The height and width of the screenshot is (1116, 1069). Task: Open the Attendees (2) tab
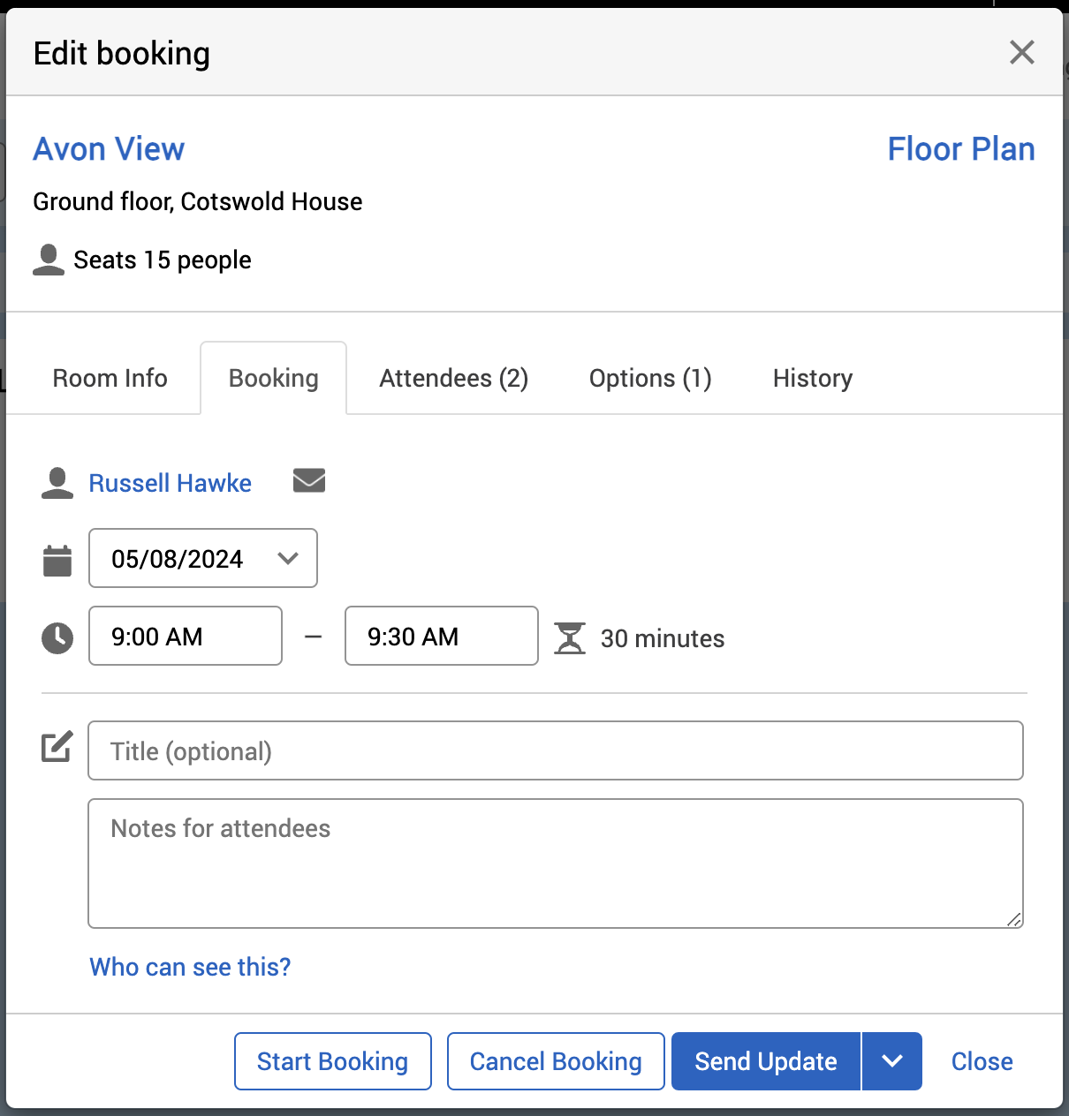point(453,378)
